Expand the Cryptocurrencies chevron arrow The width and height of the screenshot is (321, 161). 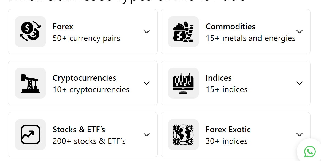pyautogui.click(x=147, y=83)
